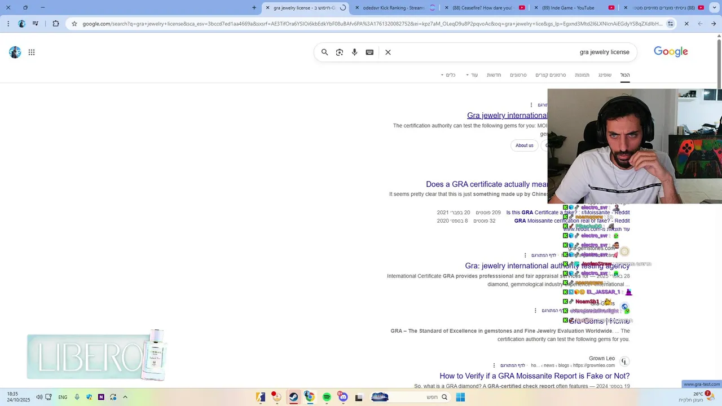The width and height of the screenshot is (722, 406).
Task: Open translate page icon in address bar
Action: coord(670,24)
